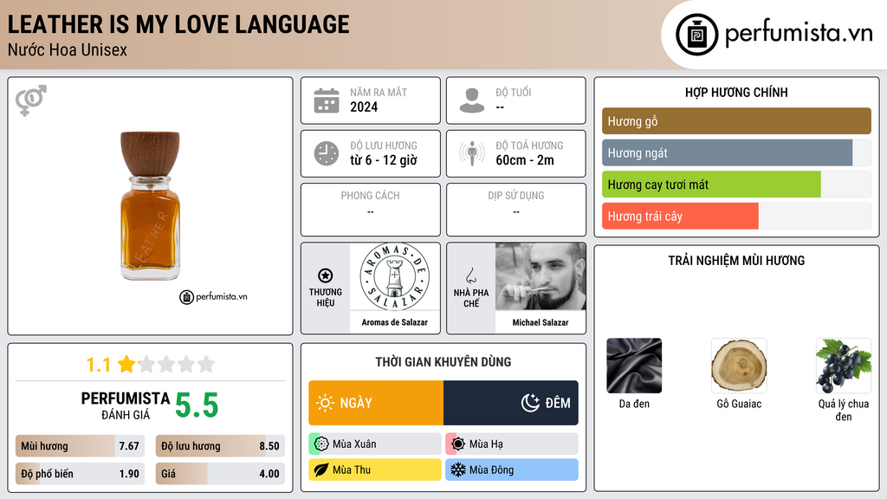This screenshot has width=887, height=499.
Task: Click the Da đen leather note image
Action: [x=634, y=366]
